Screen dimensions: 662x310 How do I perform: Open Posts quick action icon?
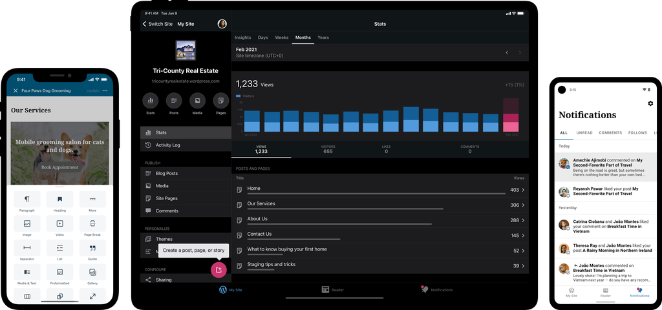(x=174, y=101)
